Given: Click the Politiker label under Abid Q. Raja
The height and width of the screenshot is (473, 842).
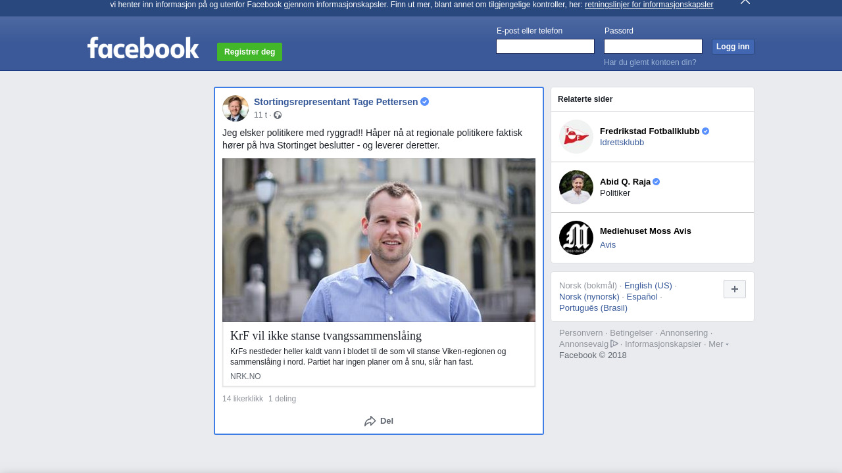Looking at the screenshot, I should pos(615,193).
